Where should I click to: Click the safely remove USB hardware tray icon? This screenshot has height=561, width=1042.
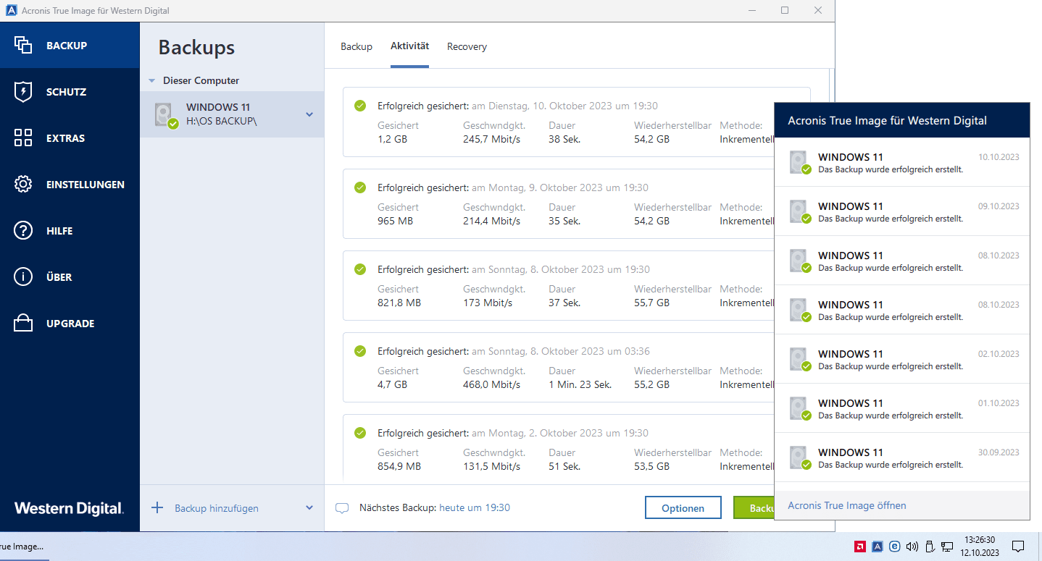930,547
